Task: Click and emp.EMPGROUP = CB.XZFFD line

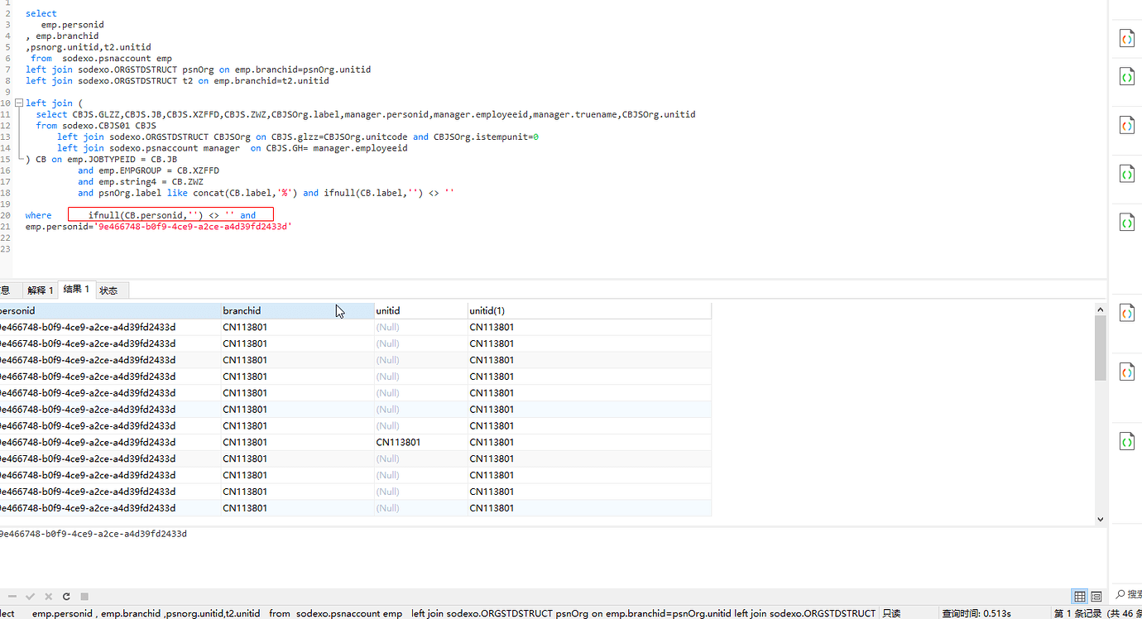Action: tap(148, 170)
